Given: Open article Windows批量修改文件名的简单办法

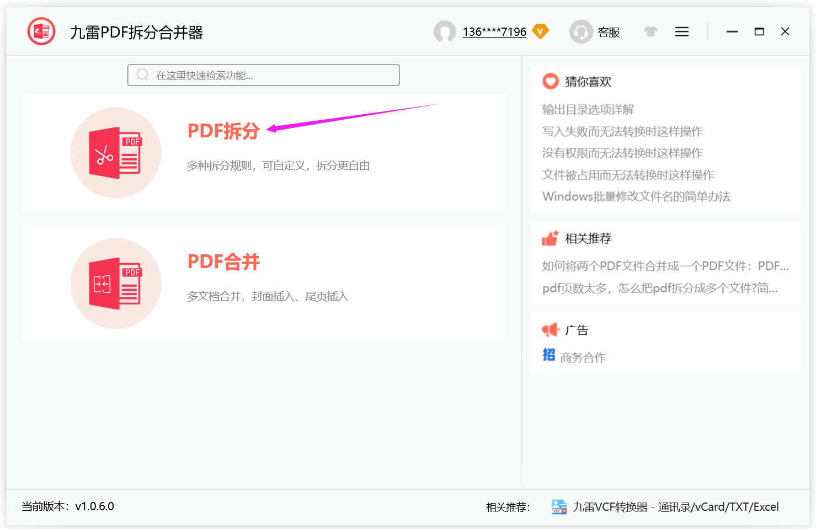Looking at the screenshot, I should [637, 196].
